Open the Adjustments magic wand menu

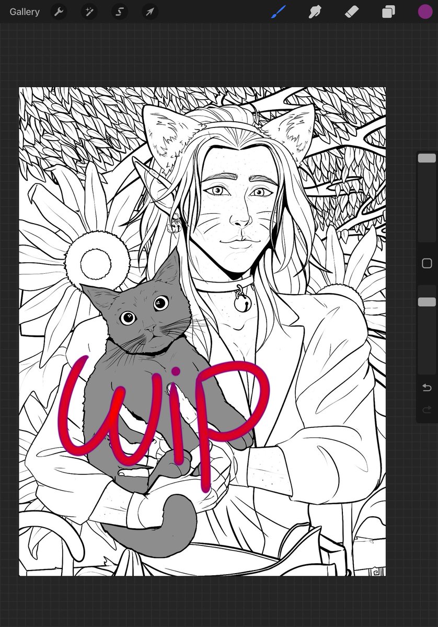89,11
